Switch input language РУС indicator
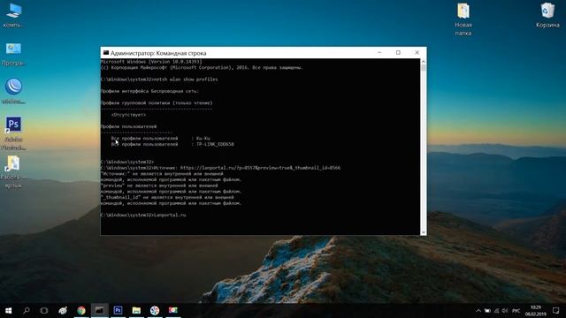This screenshot has width=566, height=318. 516,311
